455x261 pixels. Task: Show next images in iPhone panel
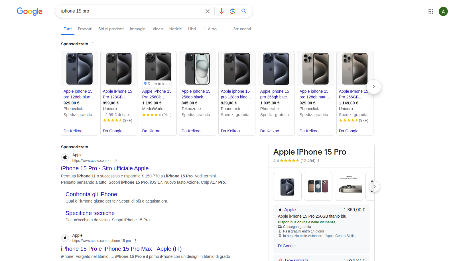tap(374, 187)
